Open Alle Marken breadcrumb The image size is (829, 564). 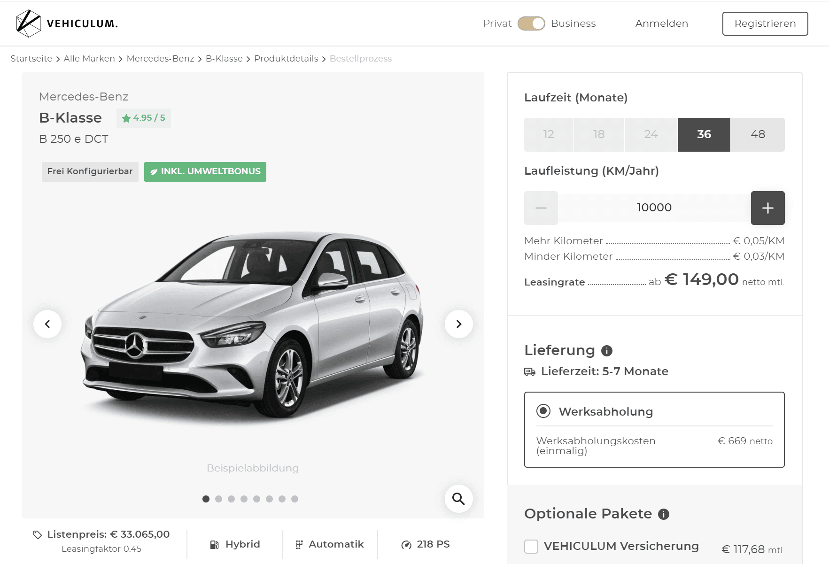tap(89, 59)
